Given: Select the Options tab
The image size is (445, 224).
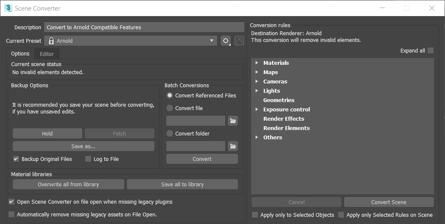Looking at the screenshot, I should (x=20, y=54).
